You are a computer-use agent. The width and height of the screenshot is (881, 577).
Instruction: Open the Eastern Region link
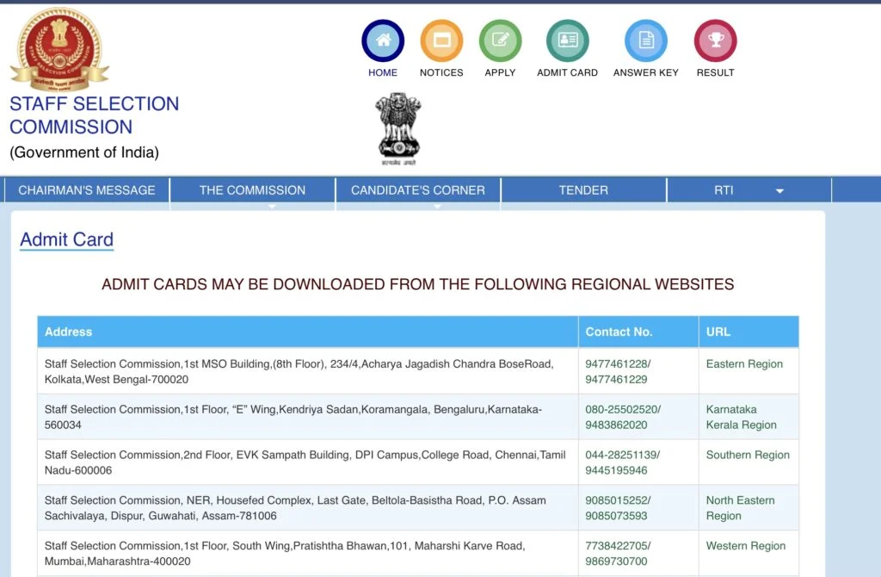click(x=744, y=364)
